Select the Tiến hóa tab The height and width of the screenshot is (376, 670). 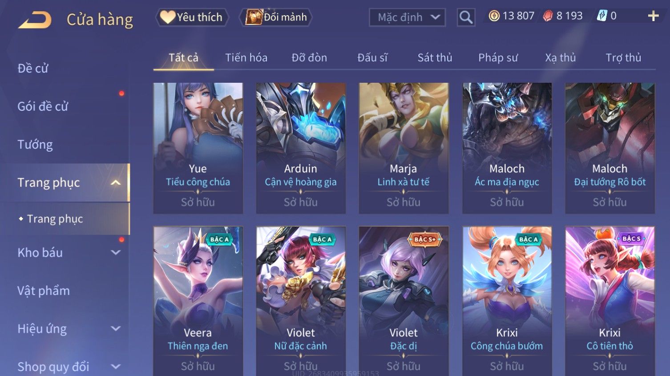(246, 58)
